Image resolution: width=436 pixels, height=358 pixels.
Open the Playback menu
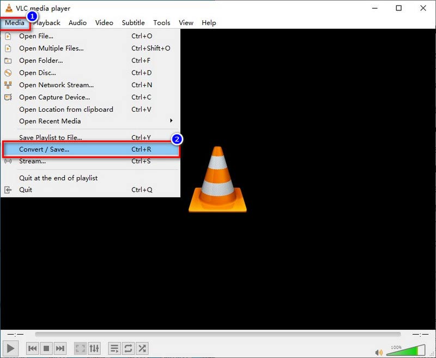tap(47, 23)
